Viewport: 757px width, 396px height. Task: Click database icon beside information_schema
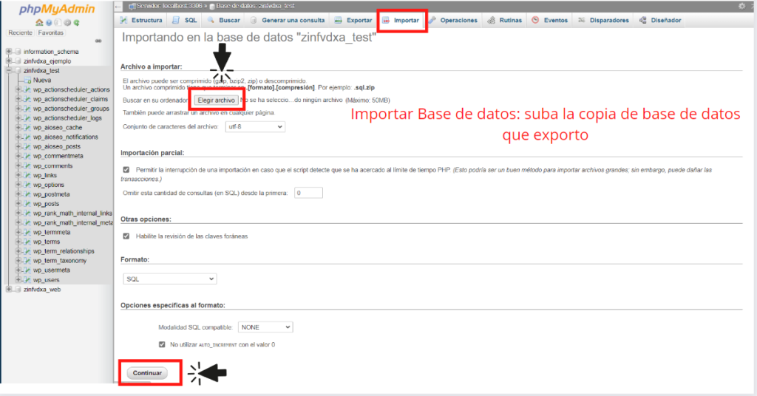[x=18, y=52]
